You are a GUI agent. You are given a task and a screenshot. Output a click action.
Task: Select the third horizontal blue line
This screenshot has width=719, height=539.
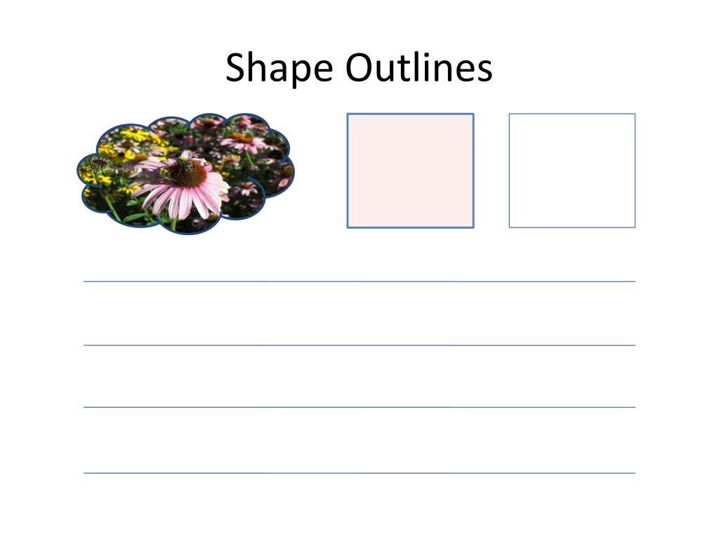[x=359, y=407]
